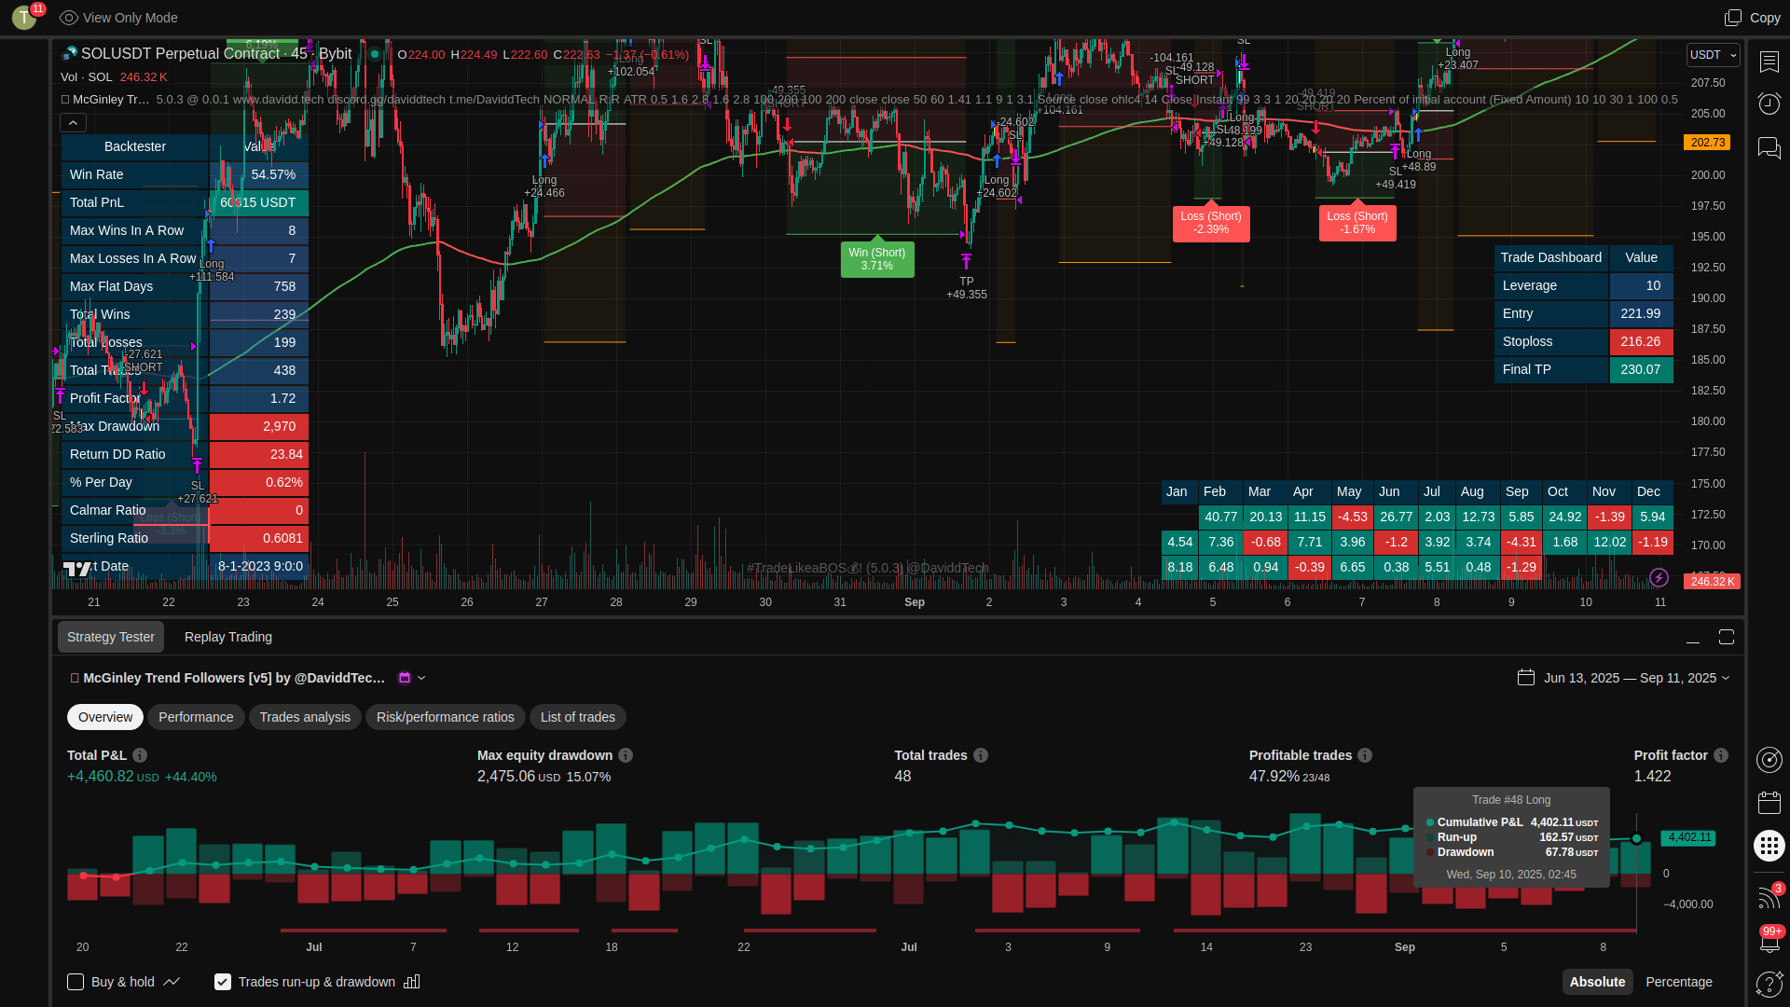Minimize the strategy tester panel
The image size is (1790, 1007).
[1693, 637]
